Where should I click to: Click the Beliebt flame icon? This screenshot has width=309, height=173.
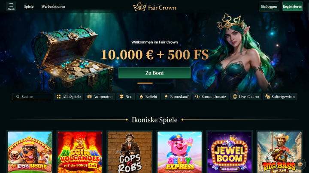tap(141, 97)
